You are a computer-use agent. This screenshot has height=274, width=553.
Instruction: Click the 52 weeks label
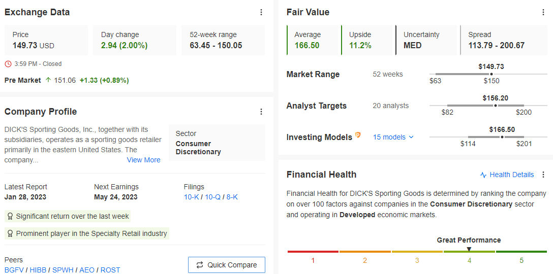click(388, 74)
